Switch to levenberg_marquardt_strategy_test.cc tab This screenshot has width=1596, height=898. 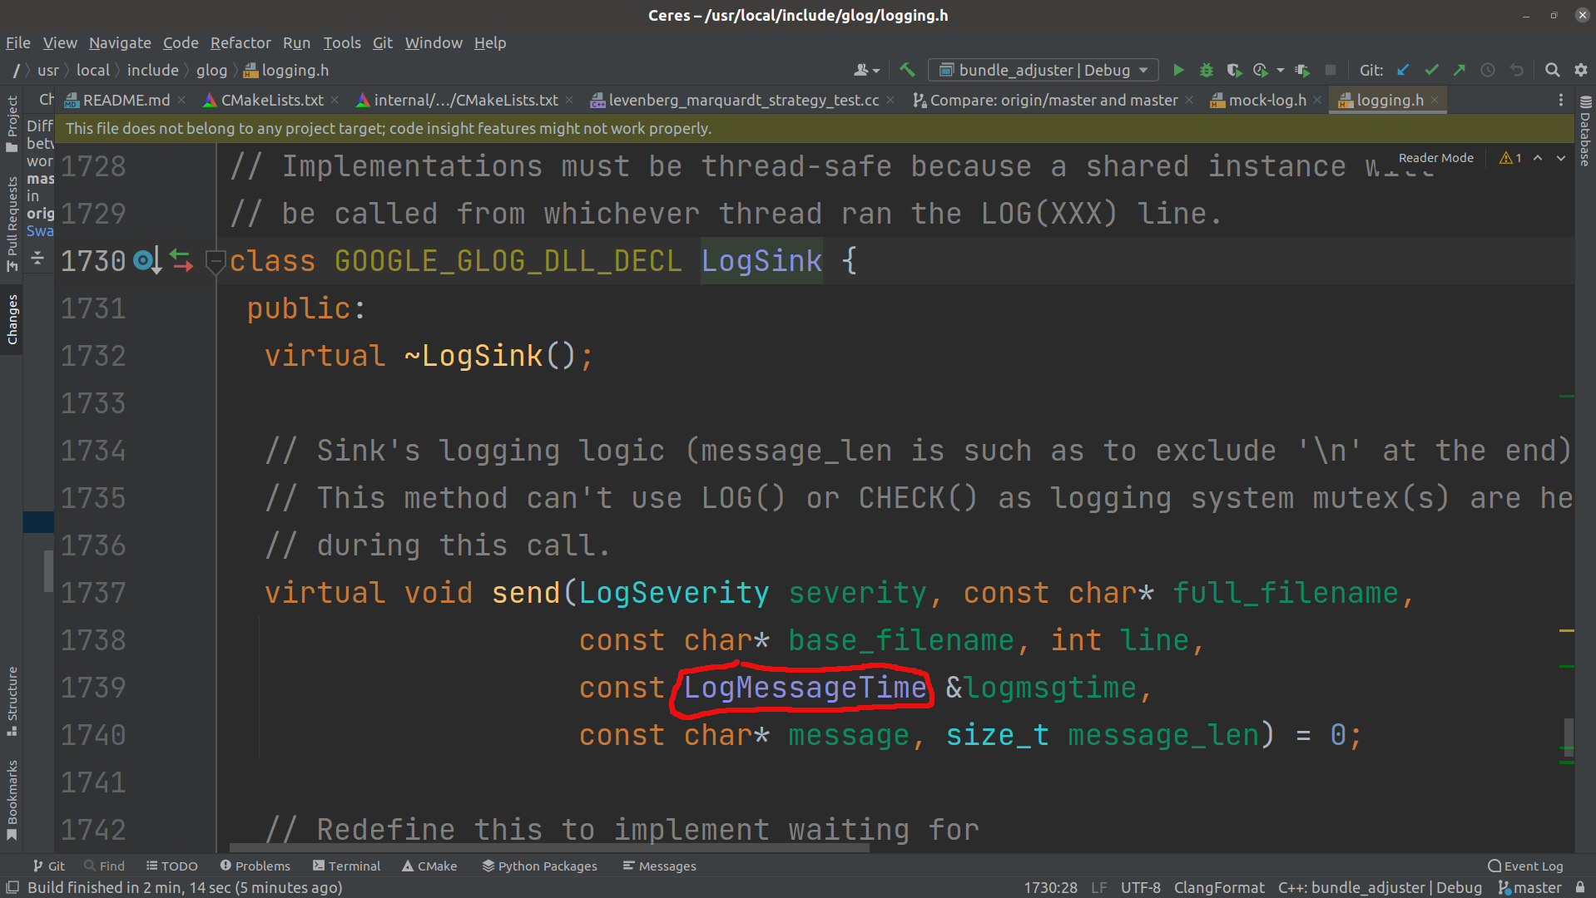(x=743, y=100)
